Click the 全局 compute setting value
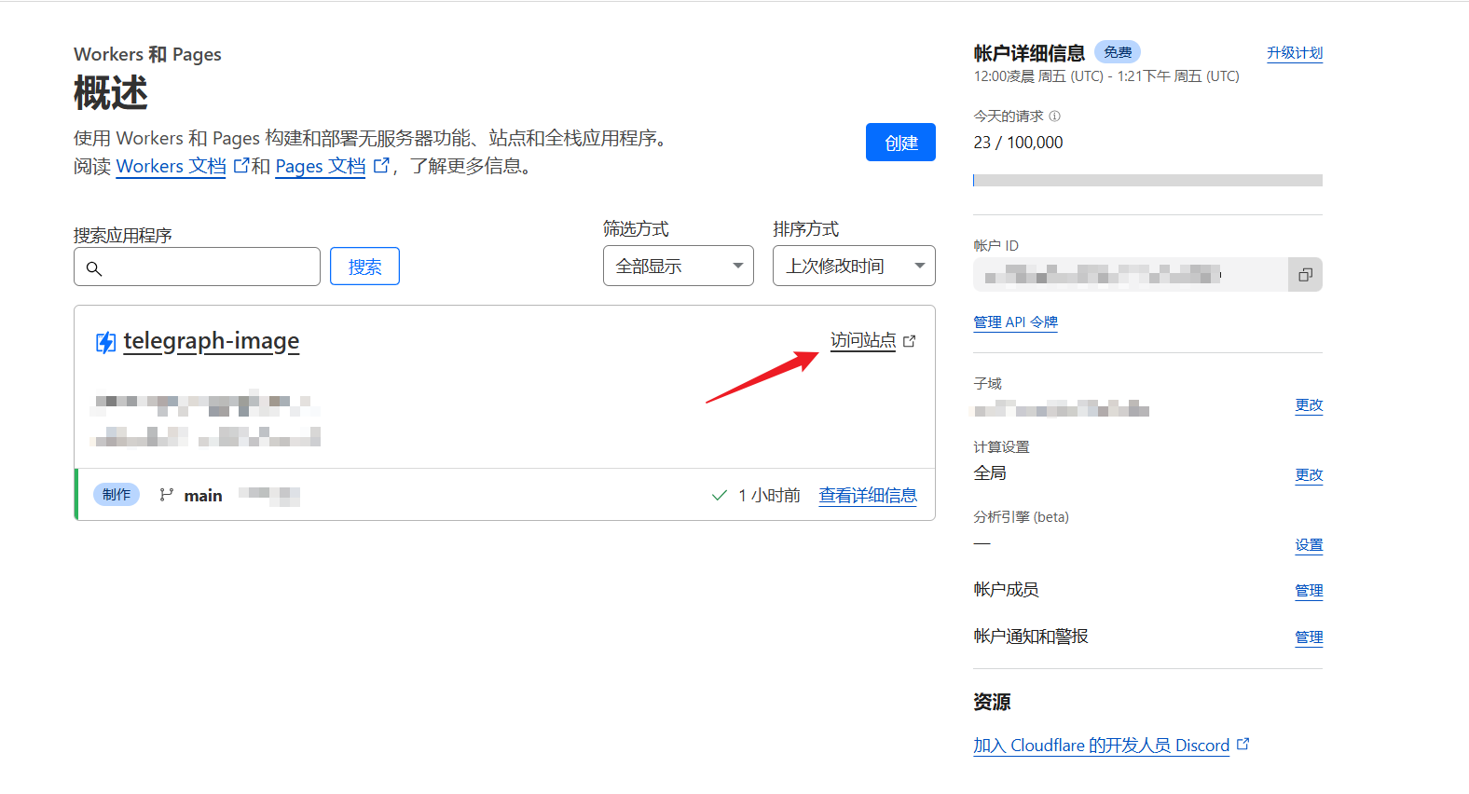 tap(990, 473)
